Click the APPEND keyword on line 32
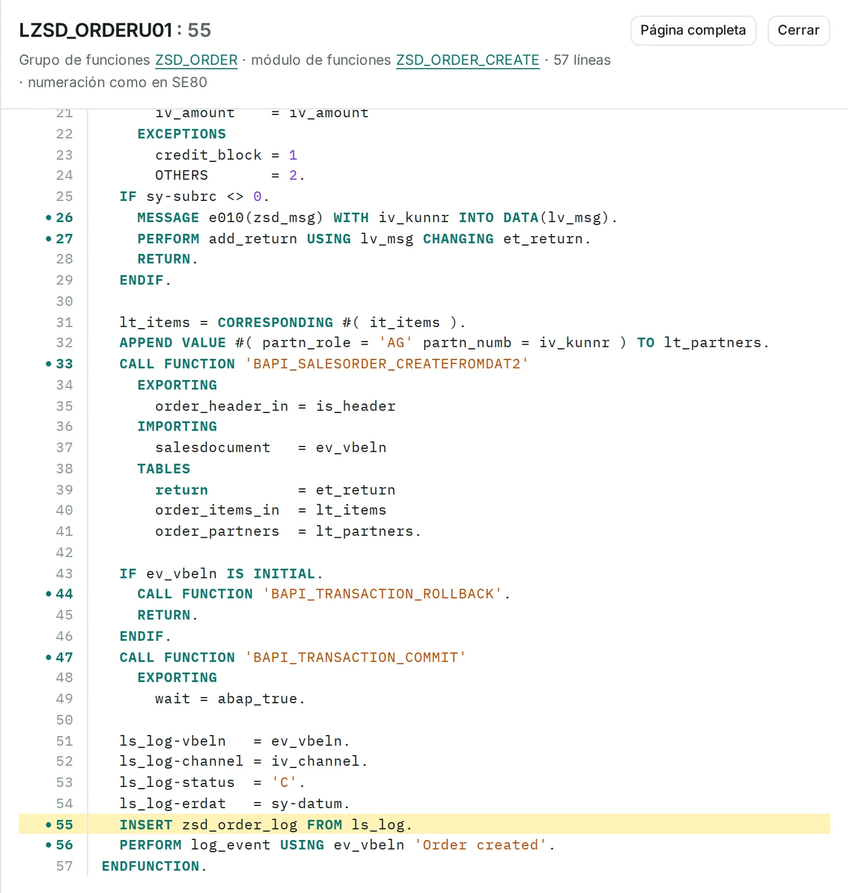848x893 pixels. (146, 343)
